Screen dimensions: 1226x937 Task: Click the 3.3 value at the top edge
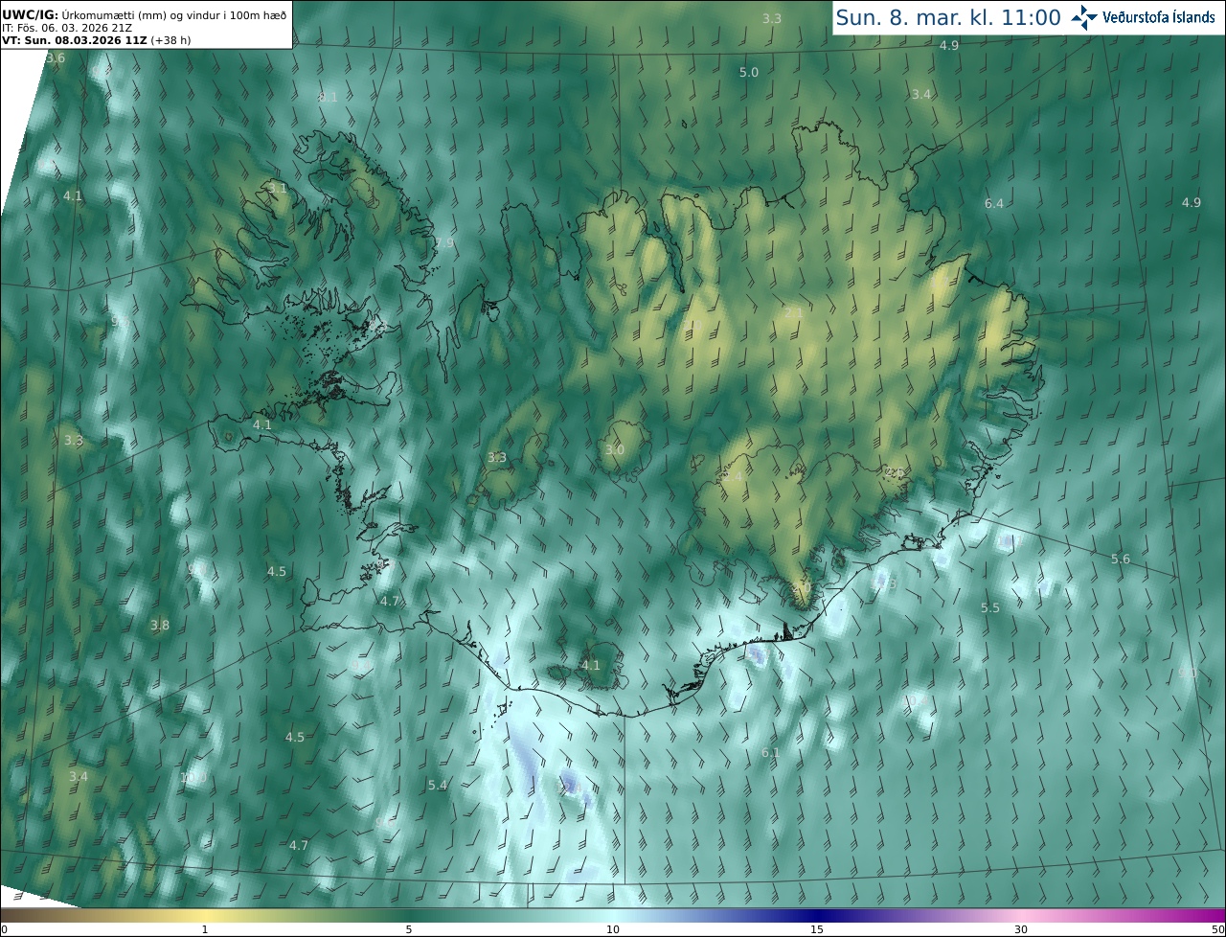tap(772, 18)
